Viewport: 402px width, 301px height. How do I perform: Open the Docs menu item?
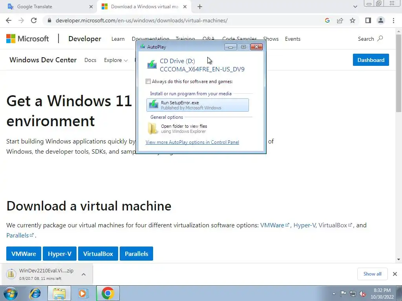pos(90,60)
